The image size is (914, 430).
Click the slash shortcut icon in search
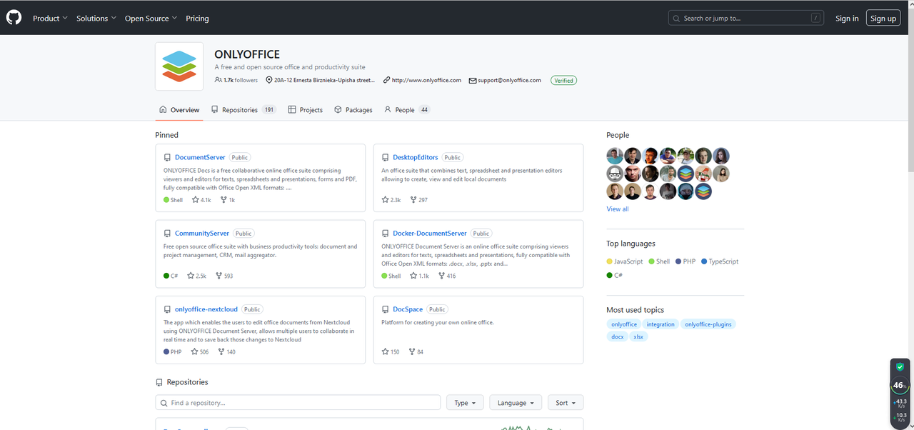pos(815,18)
